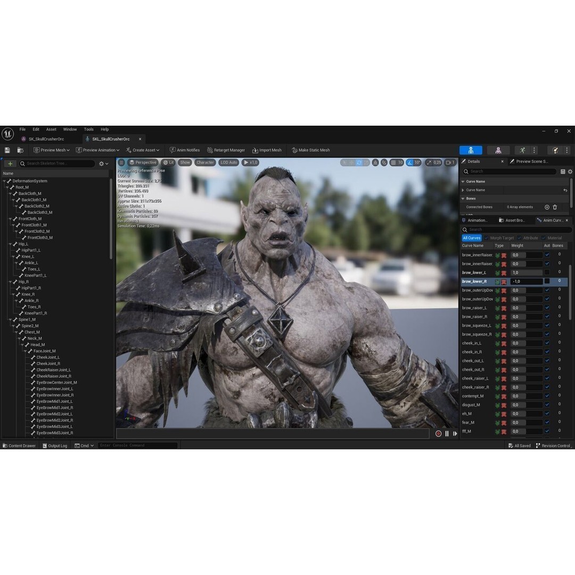The width and height of the screenshot is (575, 575).
Task: Switch to Skeleton editing mode button
Action: 471,150
